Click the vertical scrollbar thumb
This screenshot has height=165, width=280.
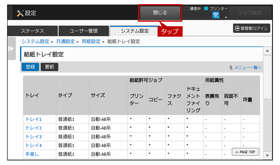point(267,77)
